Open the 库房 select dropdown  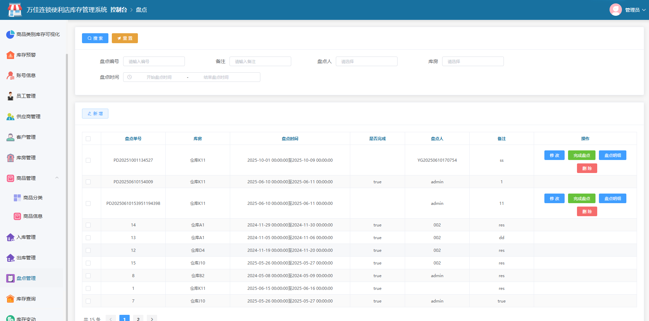pyautogui.click(x=473, y=61)
